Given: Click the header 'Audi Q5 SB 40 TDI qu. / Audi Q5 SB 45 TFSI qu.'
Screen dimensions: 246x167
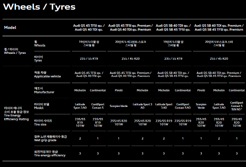Looking at the screenshot, I should pyautogui.click(x=173, y=28).
